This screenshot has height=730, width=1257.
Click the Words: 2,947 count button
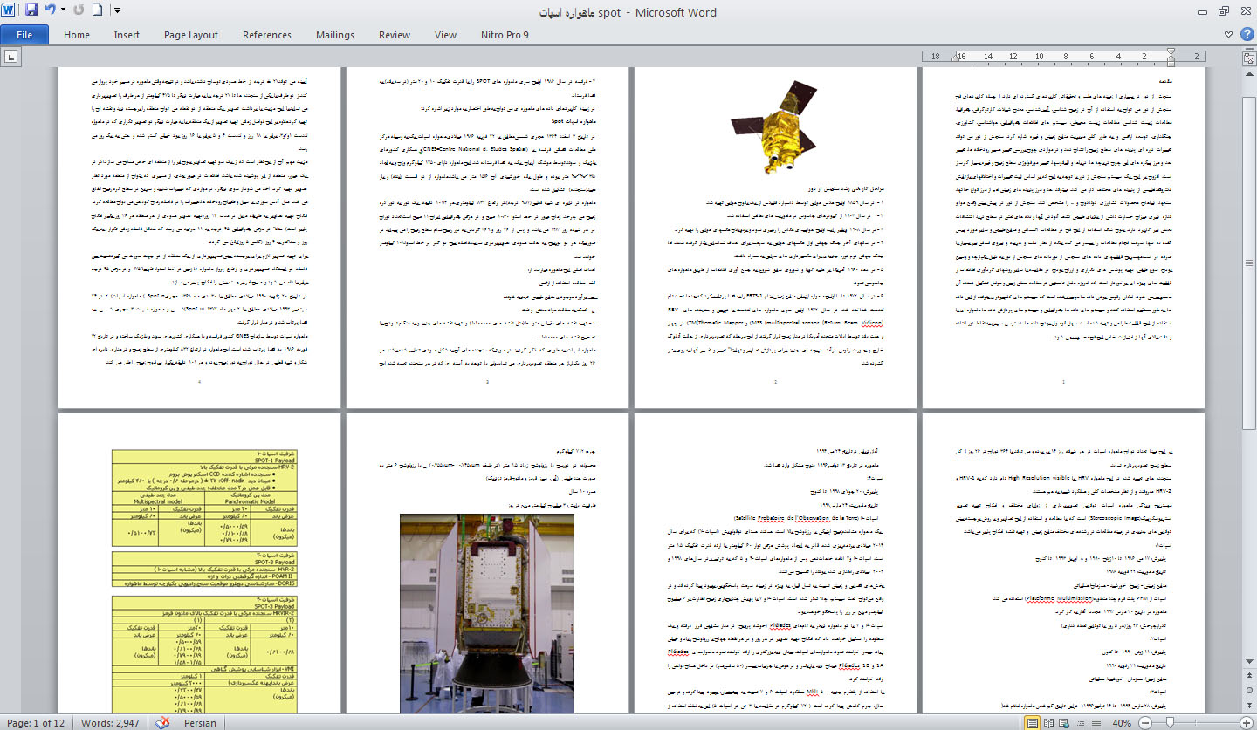[110, 723]
